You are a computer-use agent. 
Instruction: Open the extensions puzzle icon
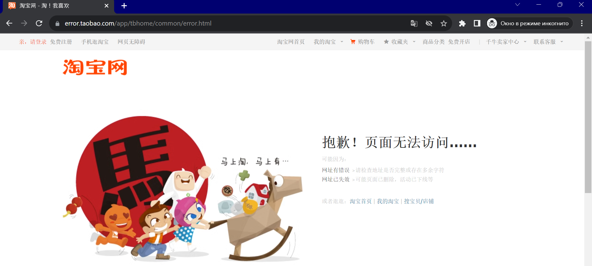point(462,23)
